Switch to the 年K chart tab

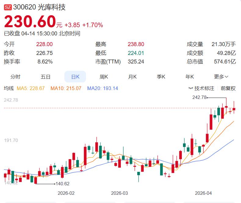tap(189, 77)
